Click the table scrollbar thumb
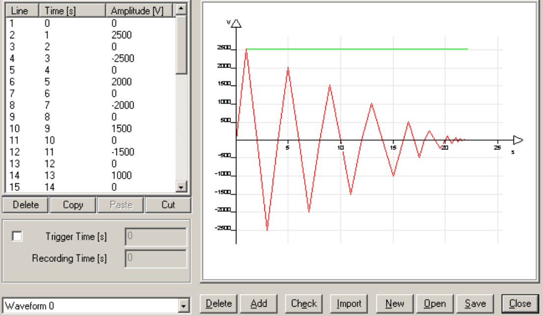Viewport: 543px width, 316px height. coord(181,44)
